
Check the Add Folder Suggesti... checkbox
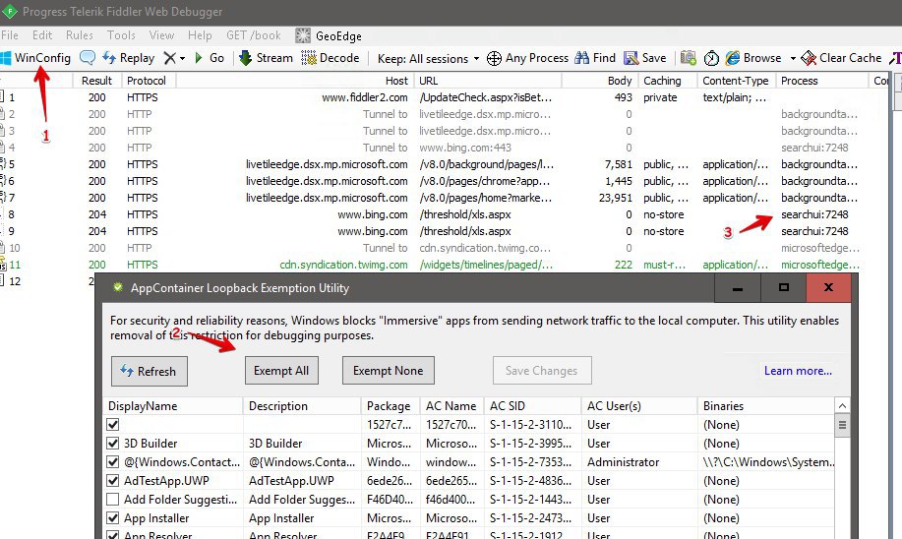113,500
